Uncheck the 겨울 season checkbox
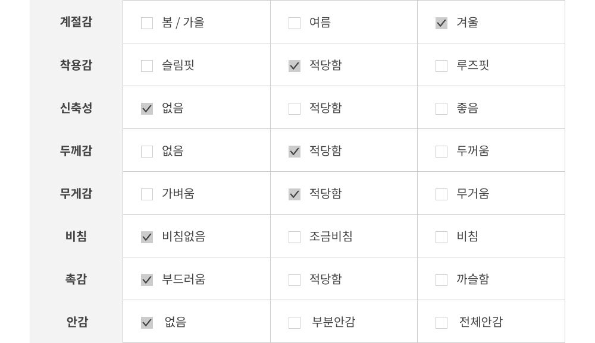Image resolution: width=595 pixels, height=343 pixels. pos(441,23)
